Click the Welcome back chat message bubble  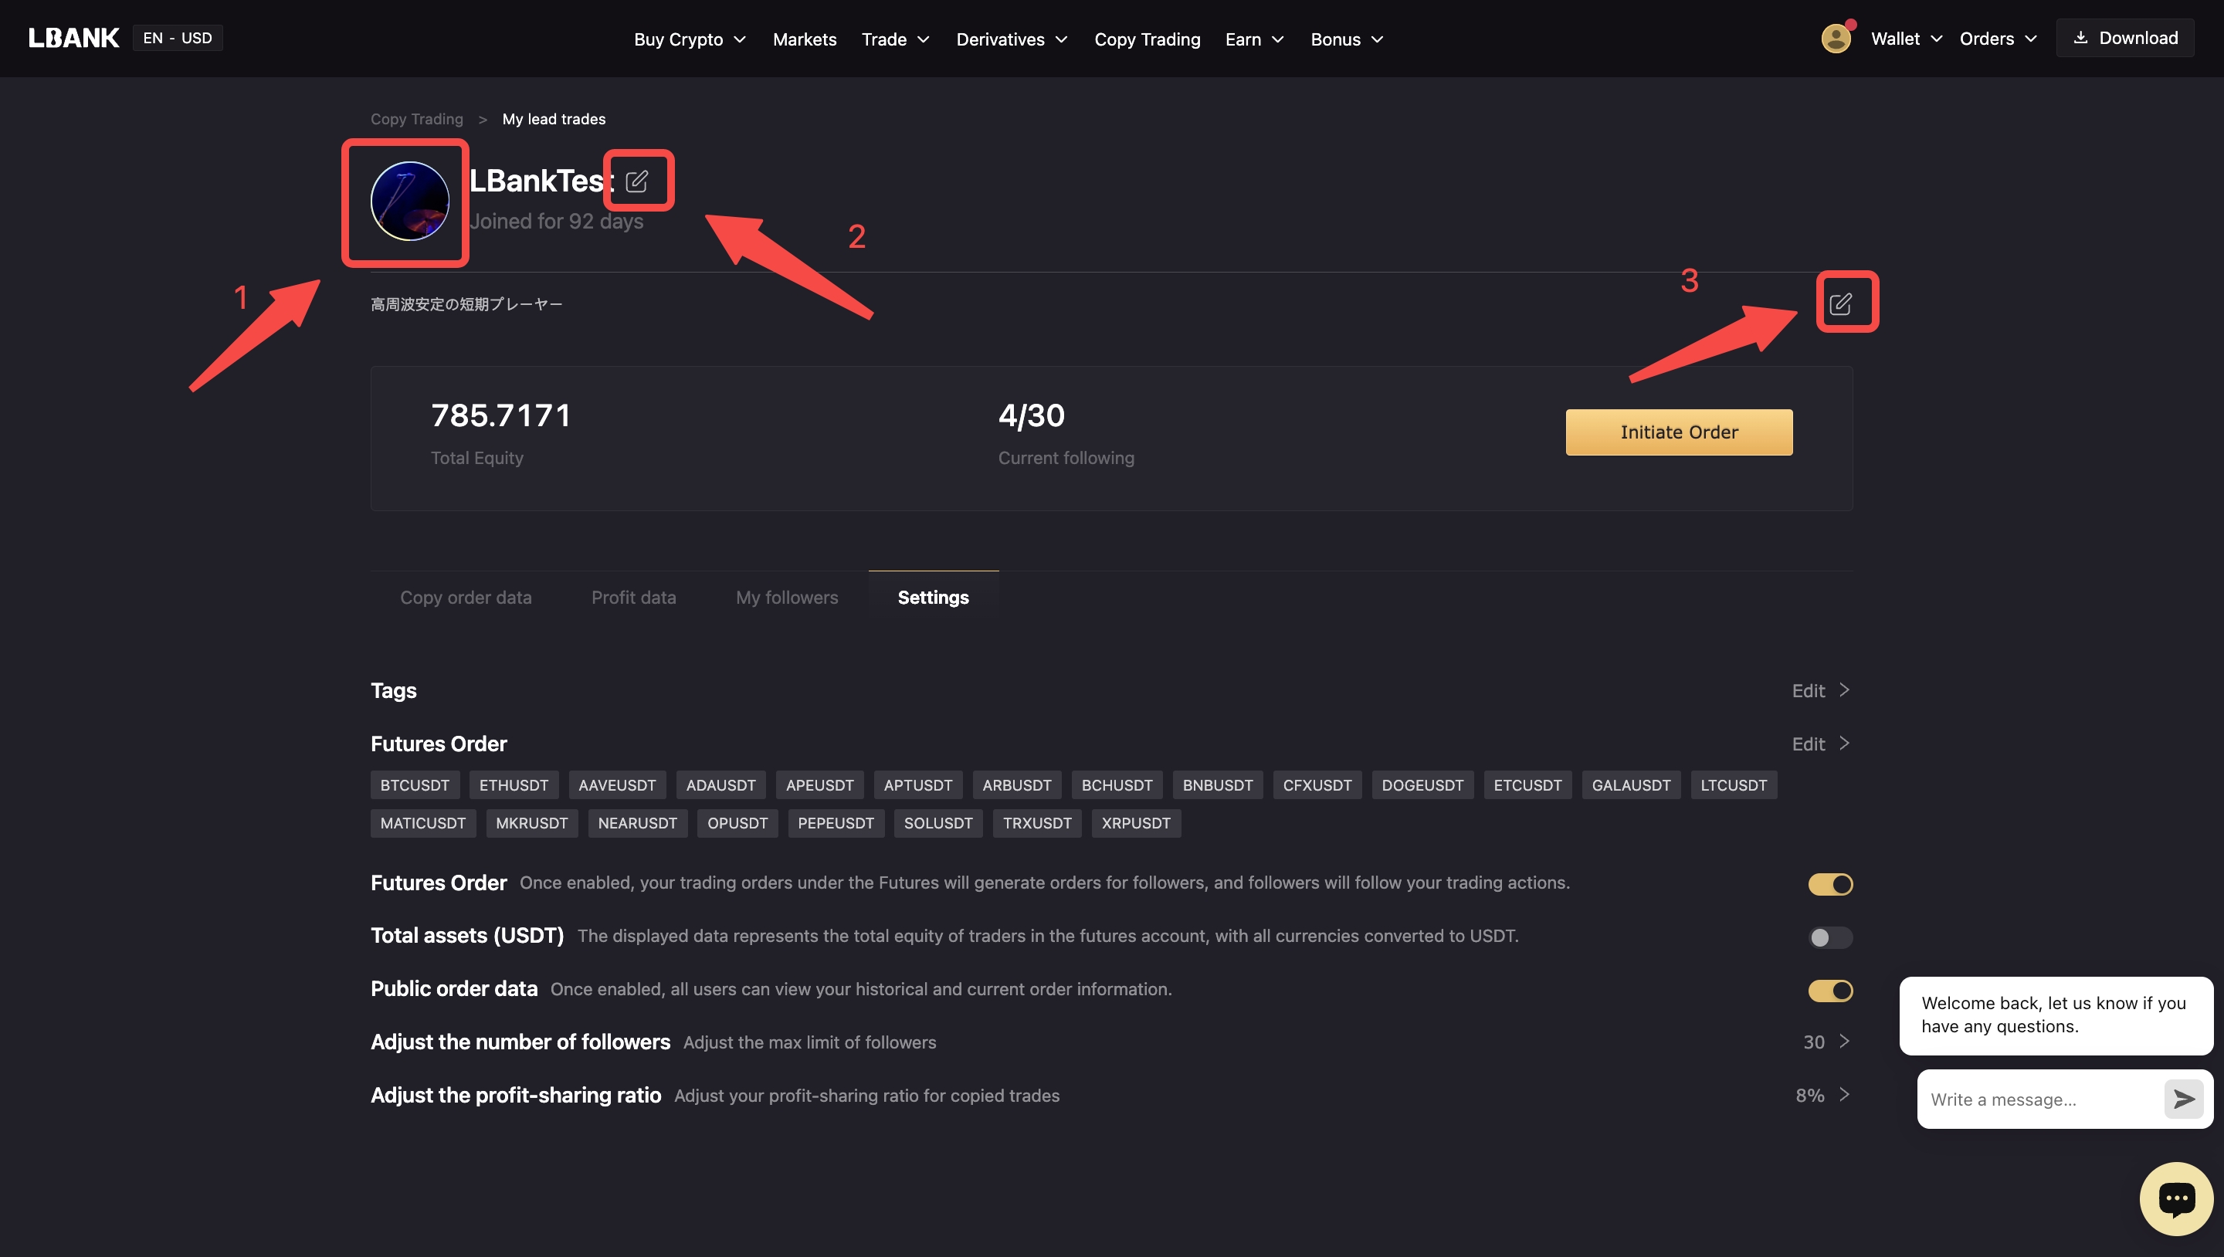(2056, 1015)
